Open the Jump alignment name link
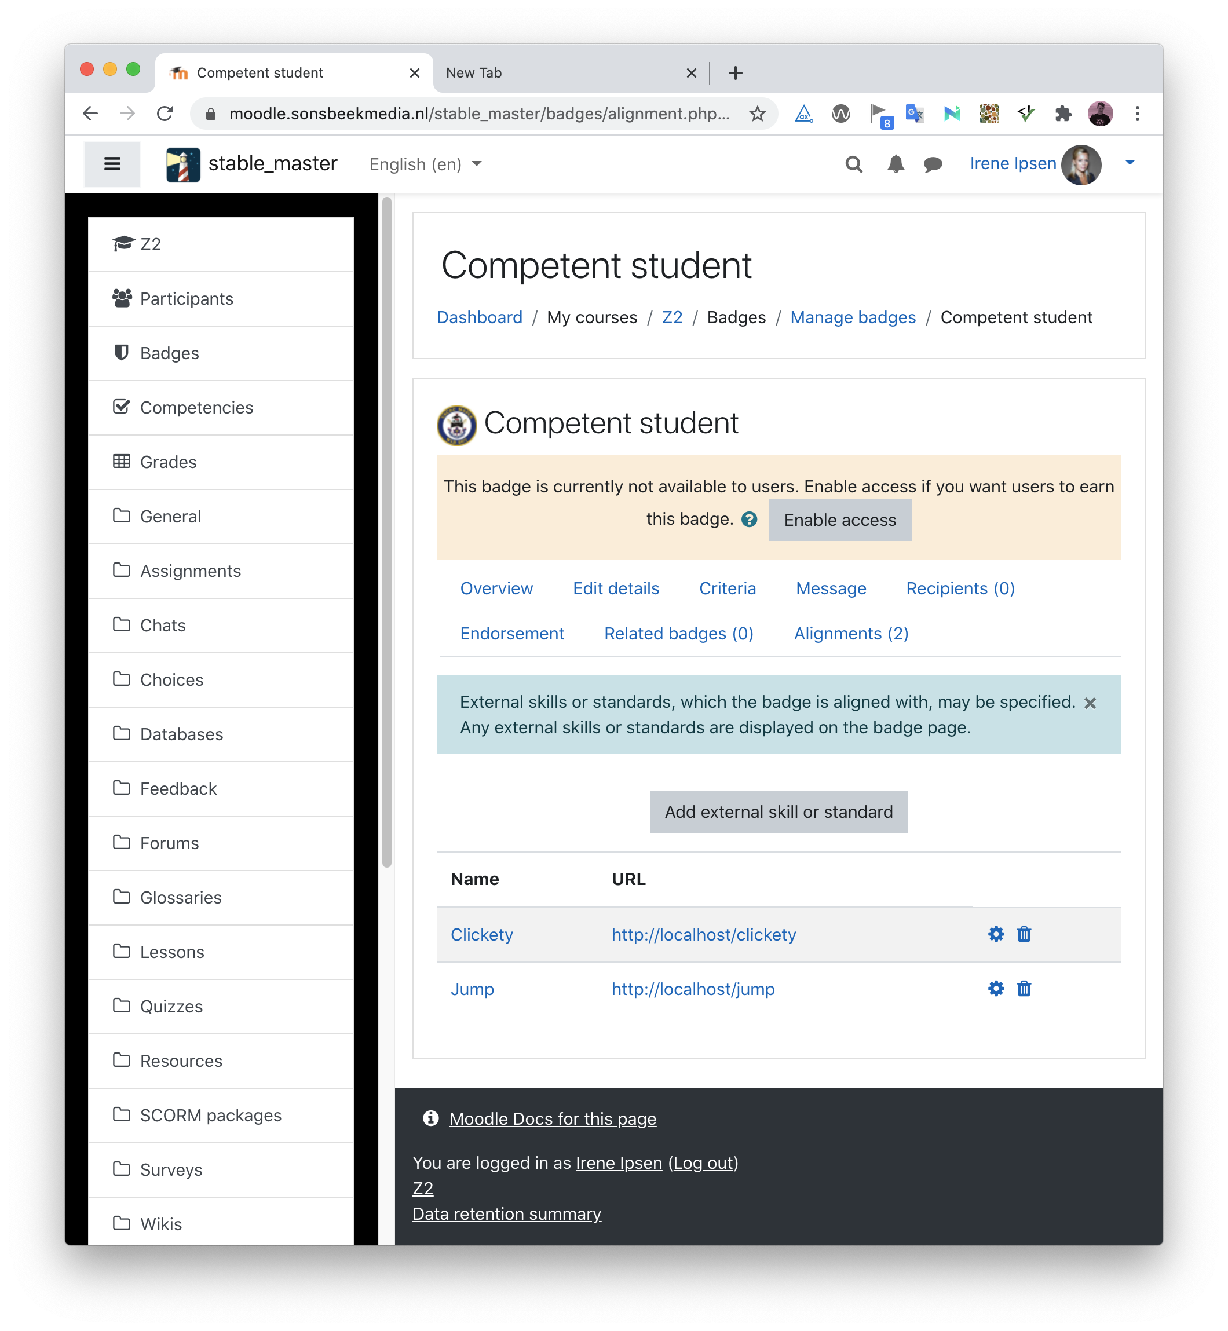The height and width of the screenshot is (1331, 1228). click(x=473, y=989)
